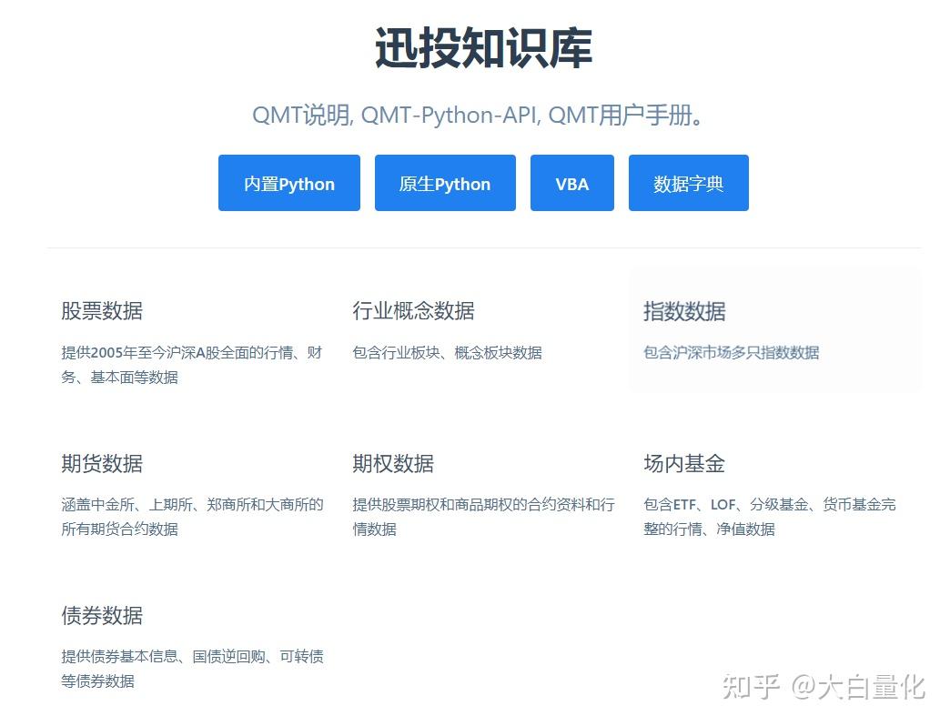Open the 指数数据 card
Screen dimensions: 950x726
682,311
